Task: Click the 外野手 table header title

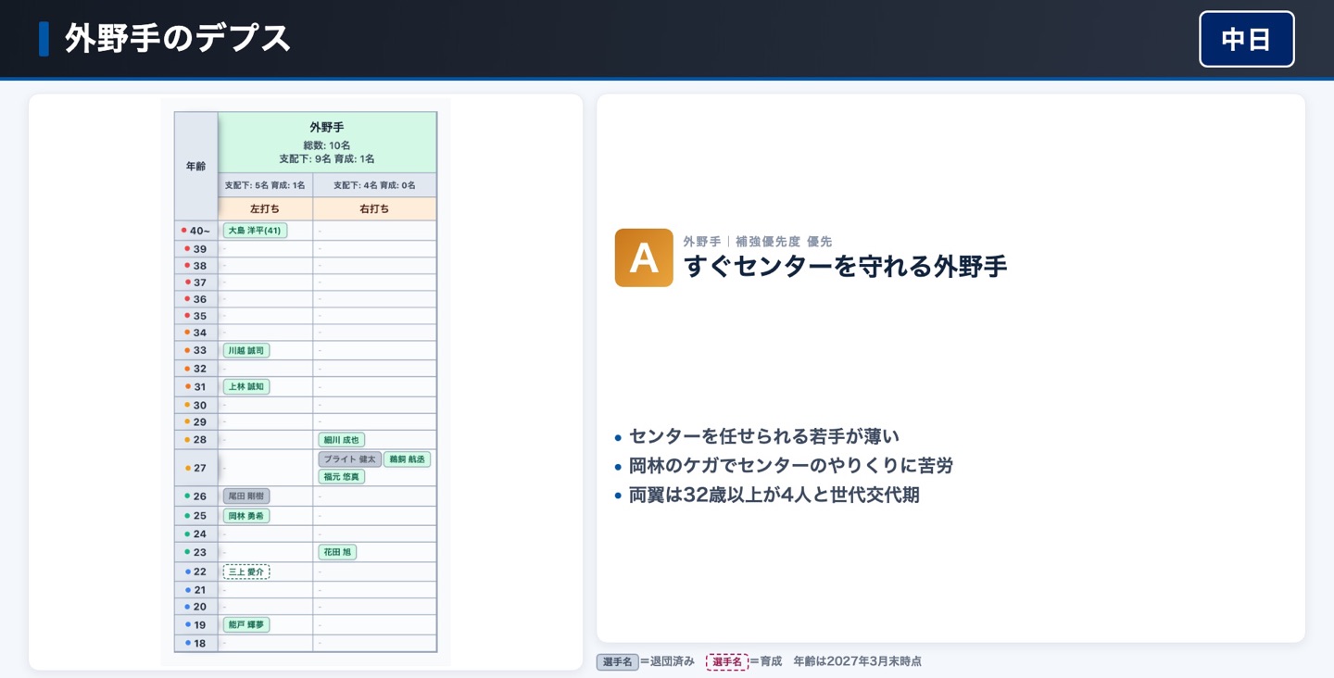Action: pos(326,127)
